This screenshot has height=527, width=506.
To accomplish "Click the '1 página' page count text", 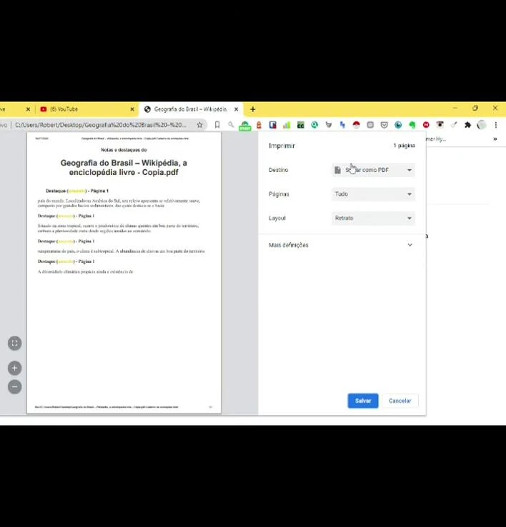I will 404,146.
